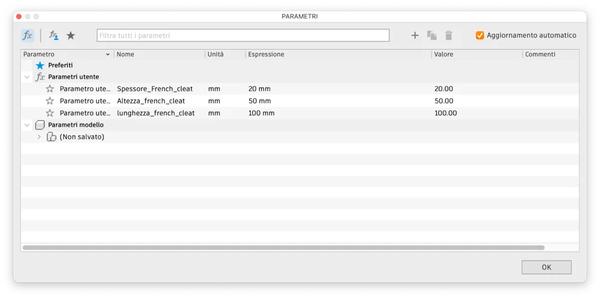Star the lunghezza_french_cleat parameter

pyautogui.click(x=50, y=113)
